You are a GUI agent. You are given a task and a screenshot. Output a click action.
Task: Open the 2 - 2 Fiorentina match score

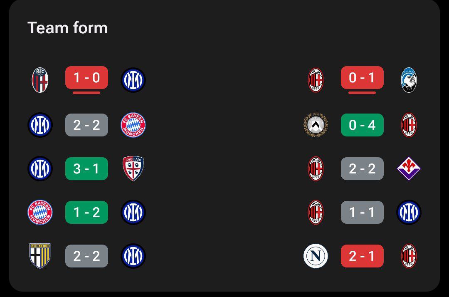click(362, 168)
